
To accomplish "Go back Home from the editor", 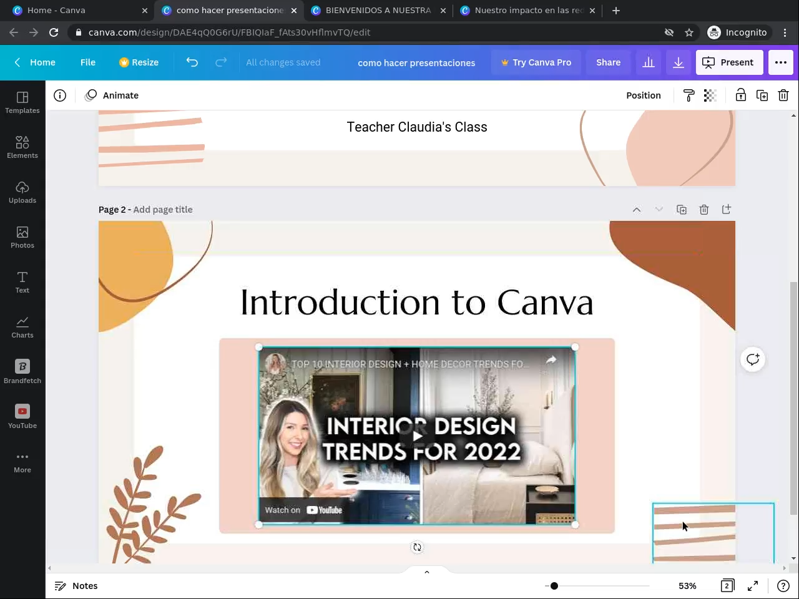I will coord(35,62).
